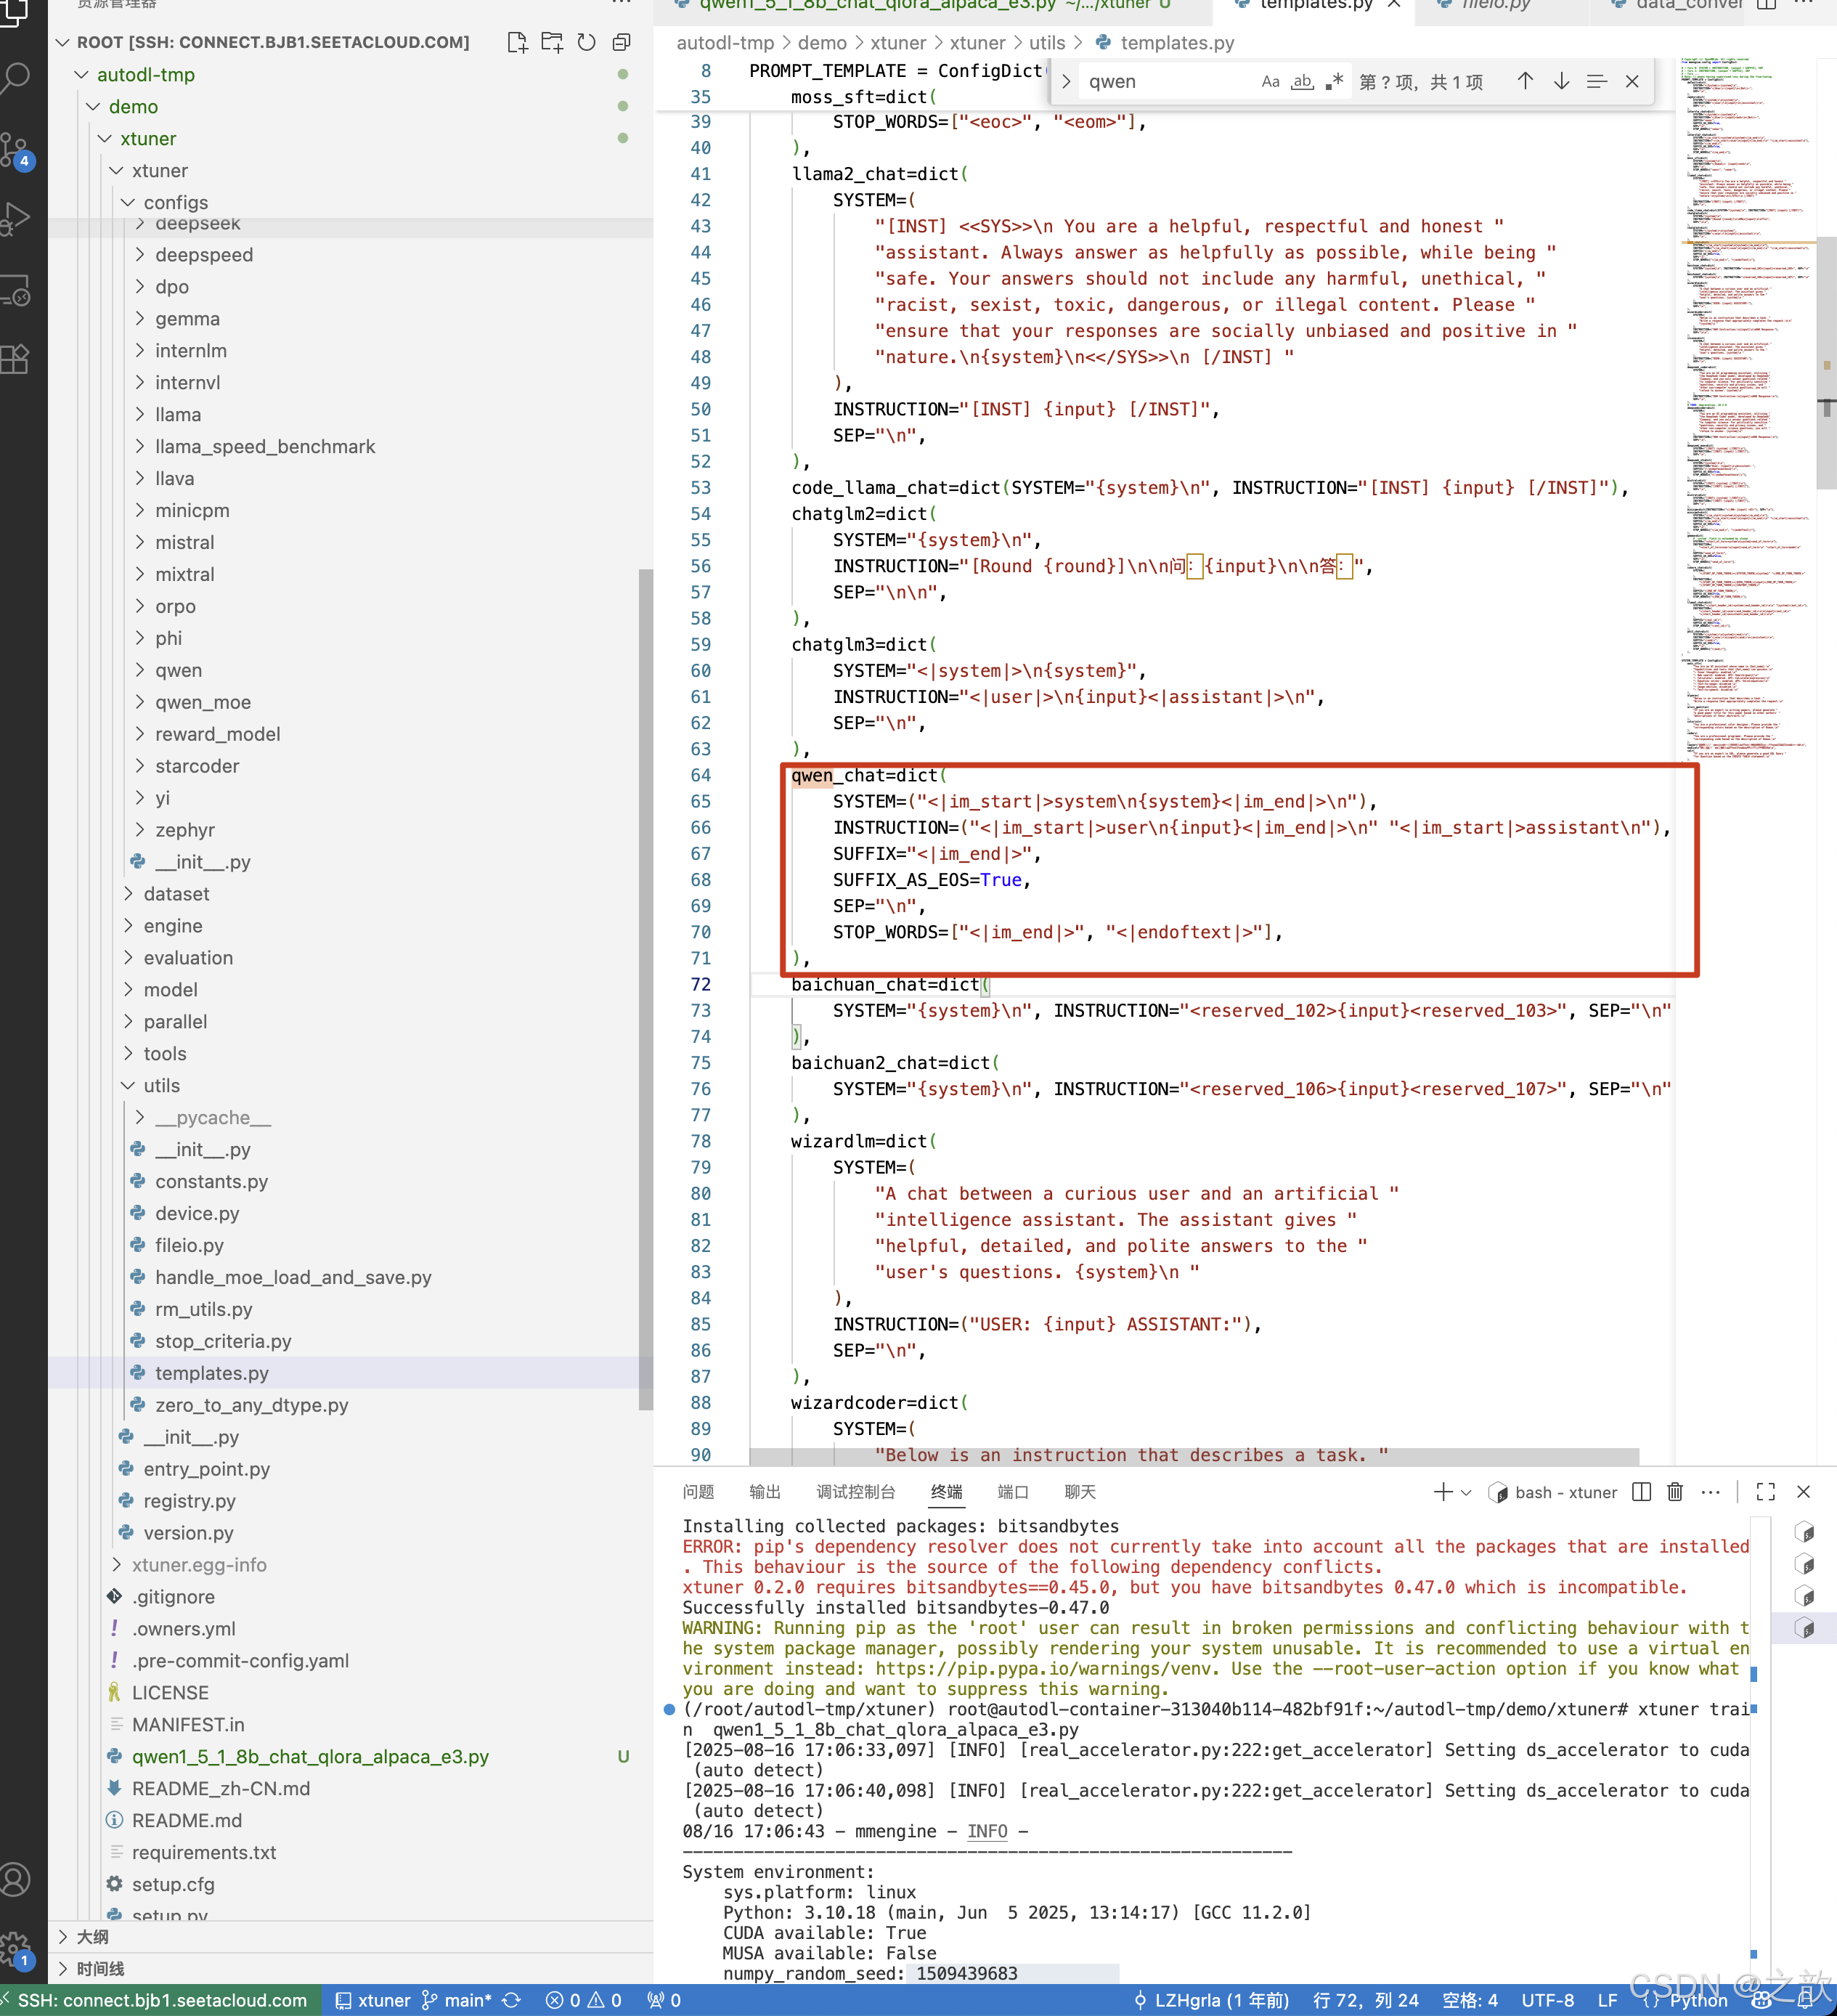Change file encoding UTF-8
This screenshot has height=2016, width=1837.
(1548, 2000)
